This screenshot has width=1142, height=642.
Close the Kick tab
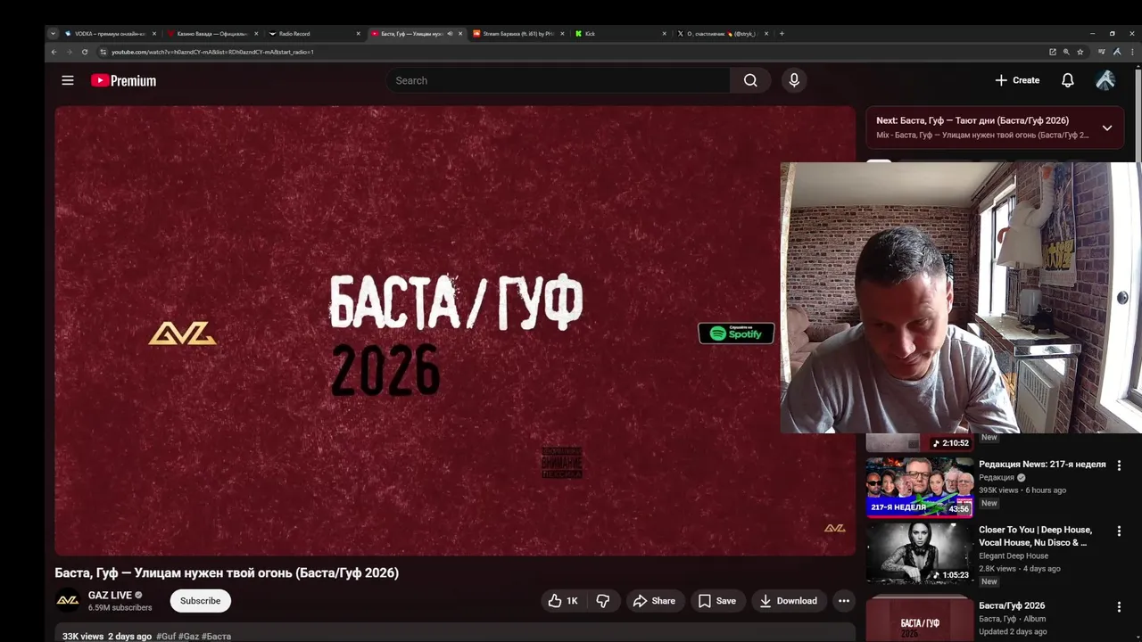tap(665, 34)
